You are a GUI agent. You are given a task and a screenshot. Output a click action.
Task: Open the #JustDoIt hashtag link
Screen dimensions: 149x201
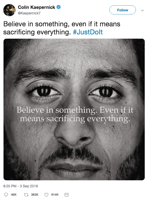[x=88, y=32]
